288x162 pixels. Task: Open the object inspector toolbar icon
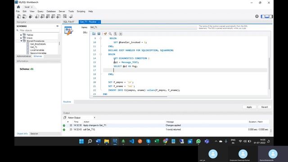(x=31, y=17)
